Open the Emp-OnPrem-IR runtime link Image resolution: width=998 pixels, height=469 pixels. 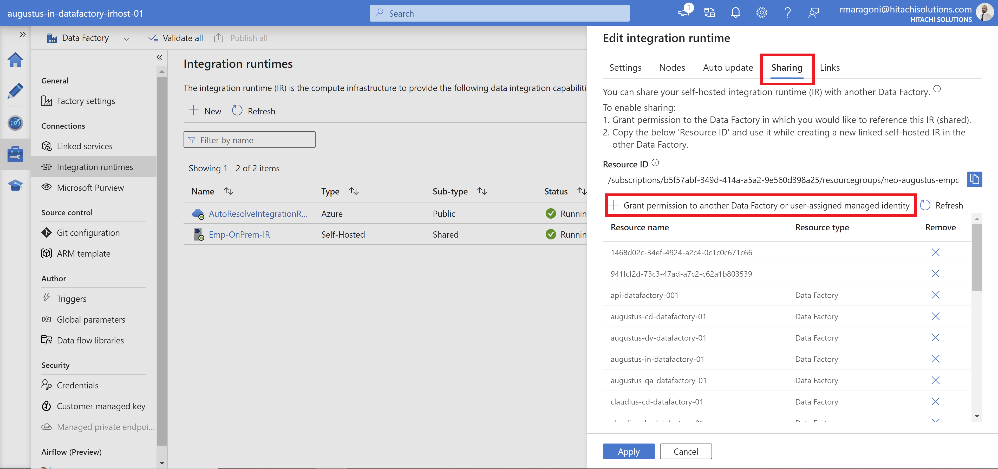point(239,234)
